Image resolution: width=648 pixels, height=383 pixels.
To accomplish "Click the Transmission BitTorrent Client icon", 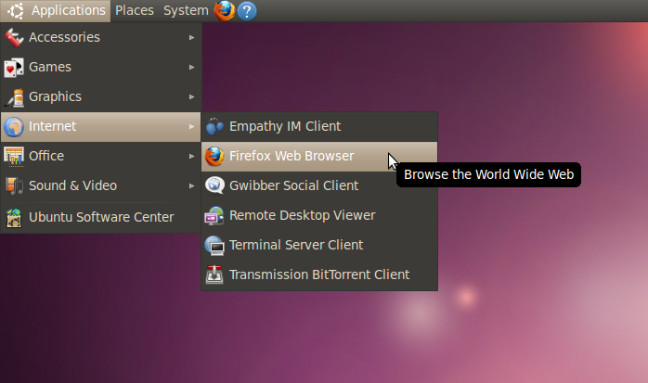I will [214, 274].
